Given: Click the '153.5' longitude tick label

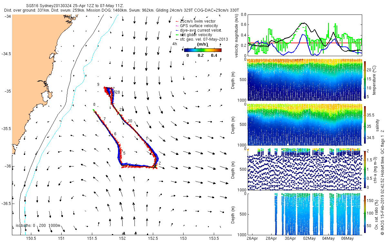Looking at the screenshot, I should coord(213,238).
